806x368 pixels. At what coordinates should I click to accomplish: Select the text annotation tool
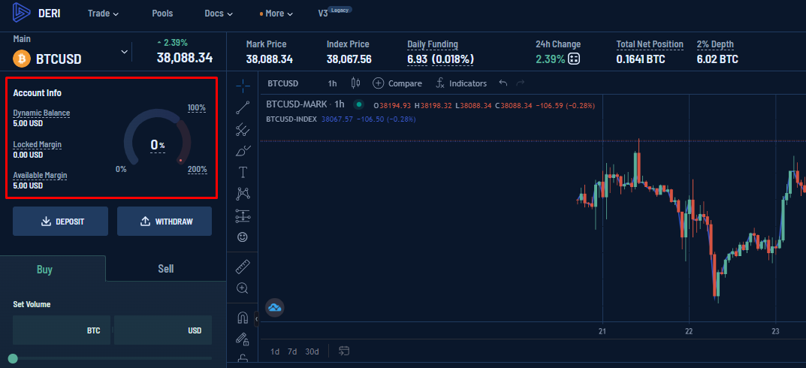click(x=243, y=172)
